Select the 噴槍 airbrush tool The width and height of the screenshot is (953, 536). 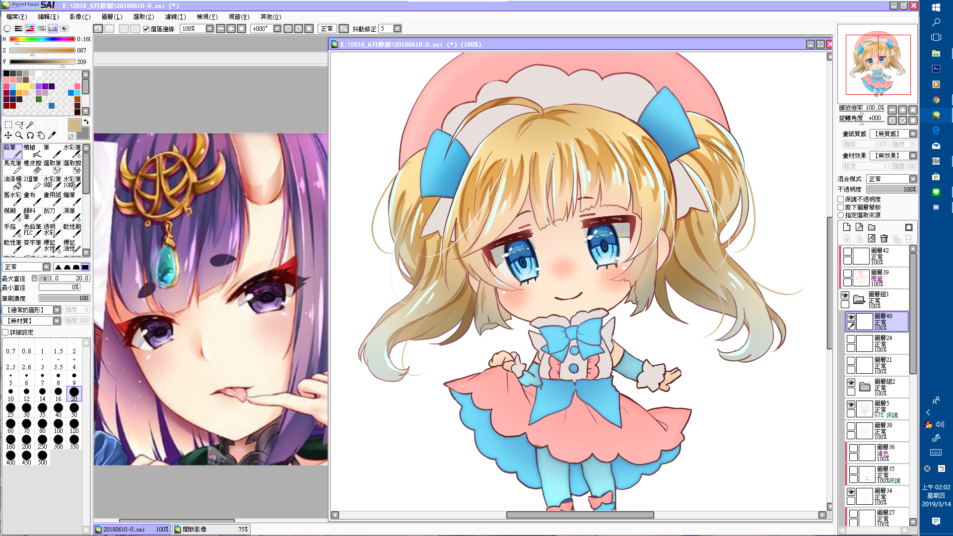[32, 151]
